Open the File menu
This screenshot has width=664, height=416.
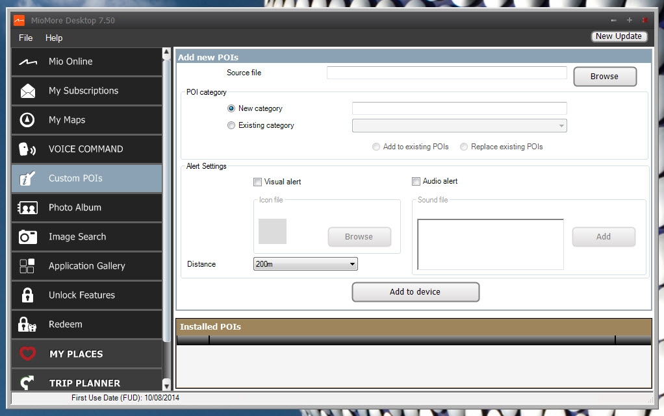(25, 38)
